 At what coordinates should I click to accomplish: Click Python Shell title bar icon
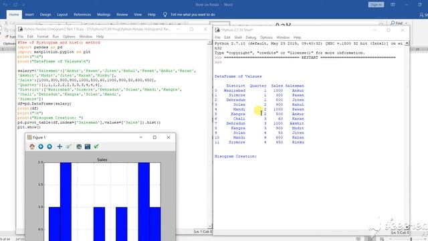[217, 30]
